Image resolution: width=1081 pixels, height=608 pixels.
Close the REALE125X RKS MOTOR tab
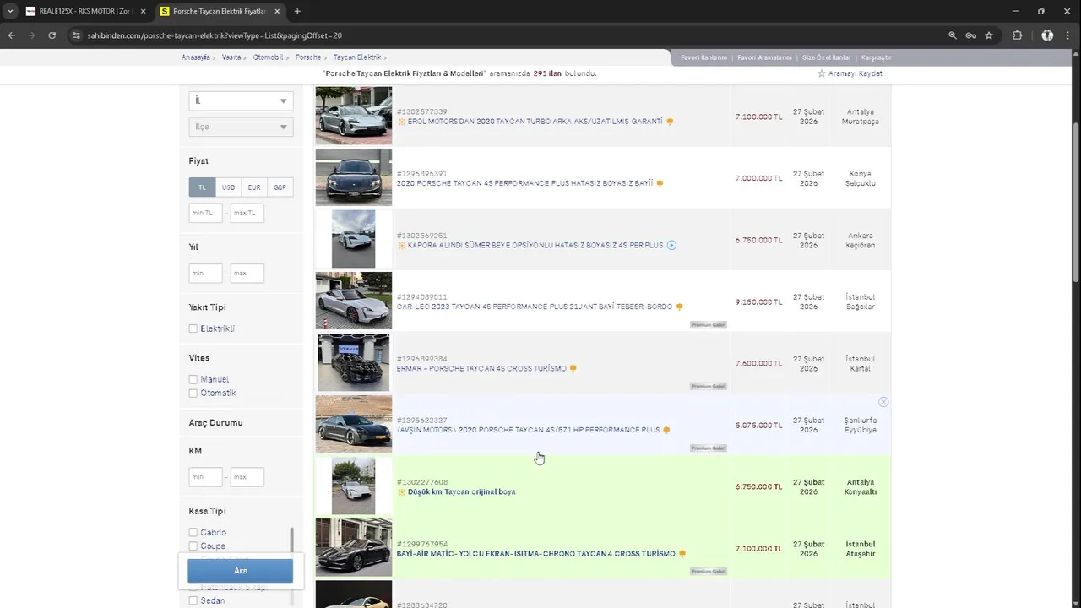[x=143, y=11]
